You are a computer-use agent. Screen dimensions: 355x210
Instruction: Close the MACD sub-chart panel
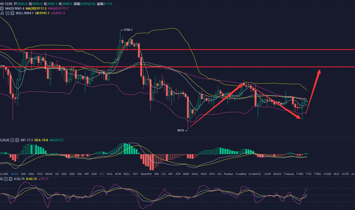(17, 140)
